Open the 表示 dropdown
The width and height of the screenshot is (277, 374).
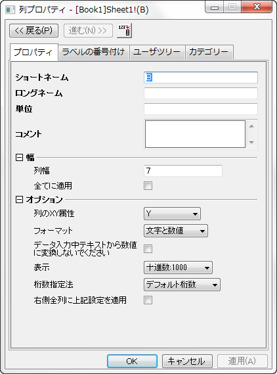pos(178,268)
